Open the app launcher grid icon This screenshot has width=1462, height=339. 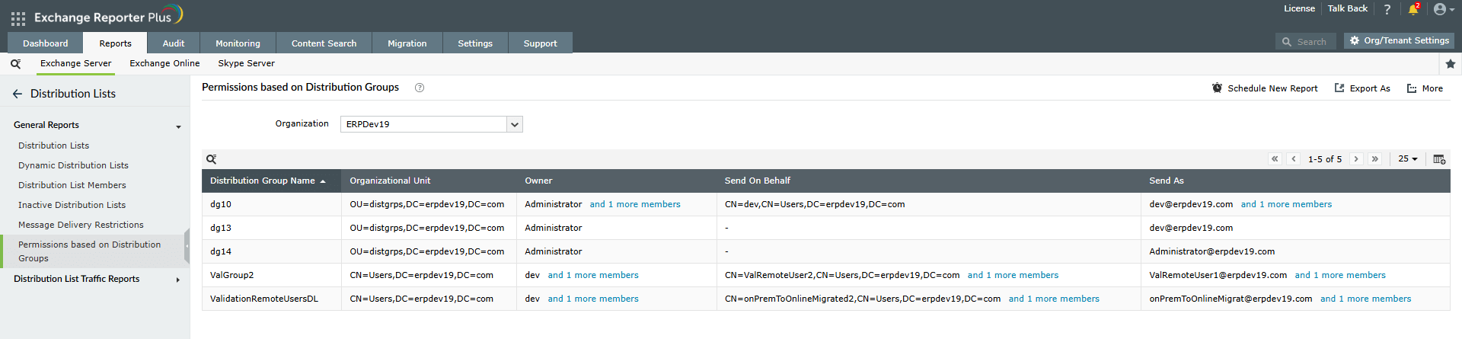point(18,18)
